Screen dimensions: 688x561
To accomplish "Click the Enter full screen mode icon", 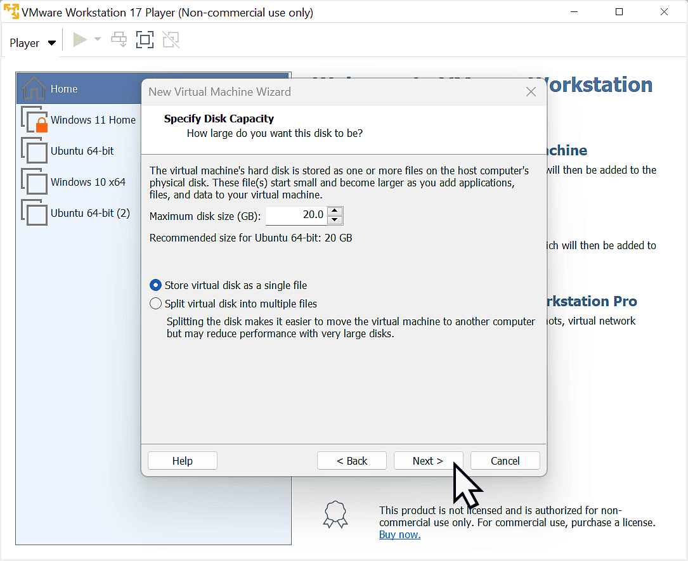I will (x=145, y=40).
